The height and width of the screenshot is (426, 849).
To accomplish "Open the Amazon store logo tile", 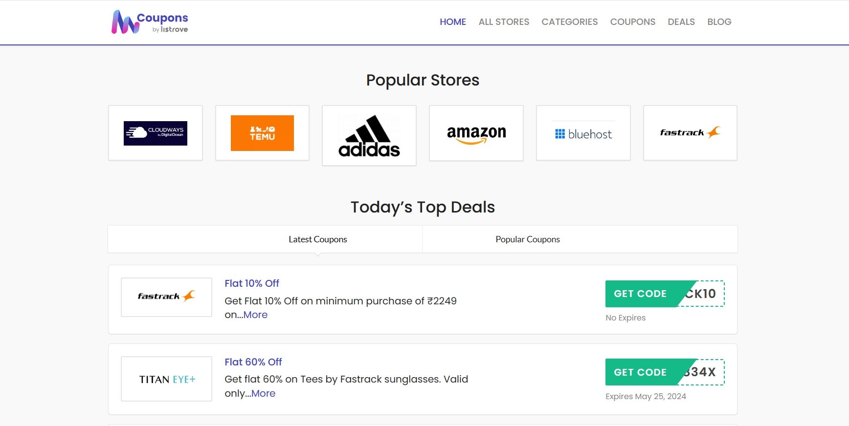I will (476, 133).
